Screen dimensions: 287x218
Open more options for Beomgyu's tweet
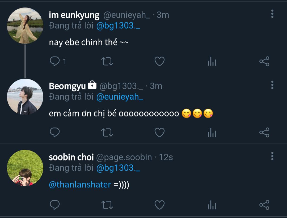click(272, 85)
